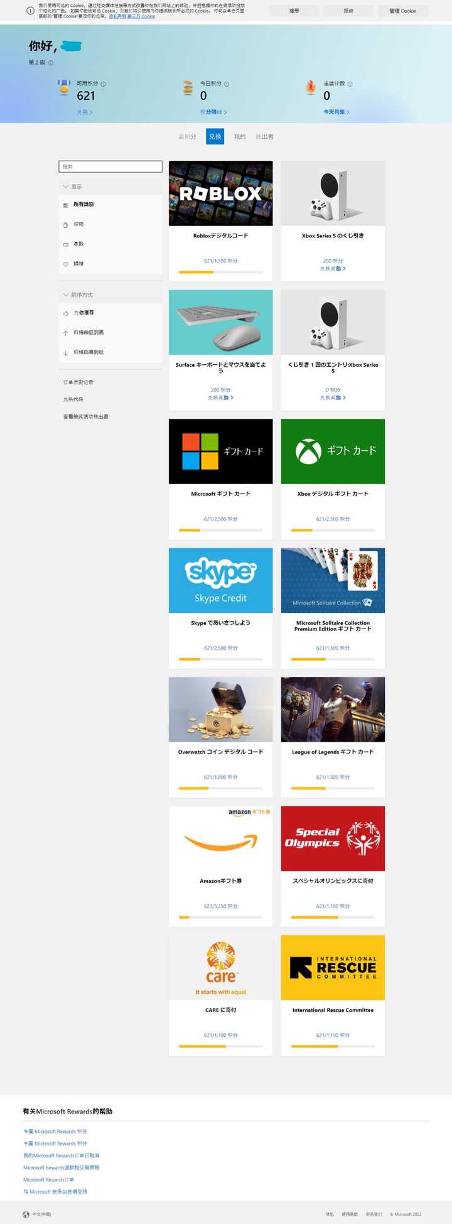Image resolution: width=452 pixels, height=1224 pixels.
Task: Open the 今天约集 chevron link
Action: pyautogui.click(x=336, y=112)
